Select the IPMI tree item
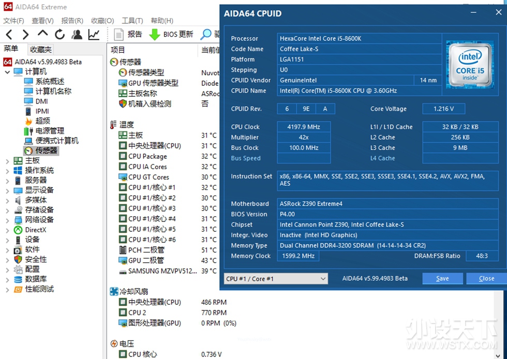This screenshot has height=359, width=507. (42, 111)
